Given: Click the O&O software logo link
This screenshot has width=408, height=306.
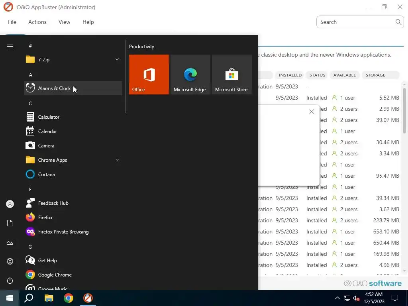Looking at the screenshot, I should tap(373, 283).
